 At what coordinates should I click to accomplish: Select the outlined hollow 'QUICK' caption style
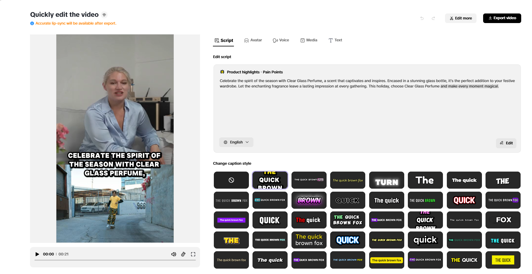click(348, 200)
